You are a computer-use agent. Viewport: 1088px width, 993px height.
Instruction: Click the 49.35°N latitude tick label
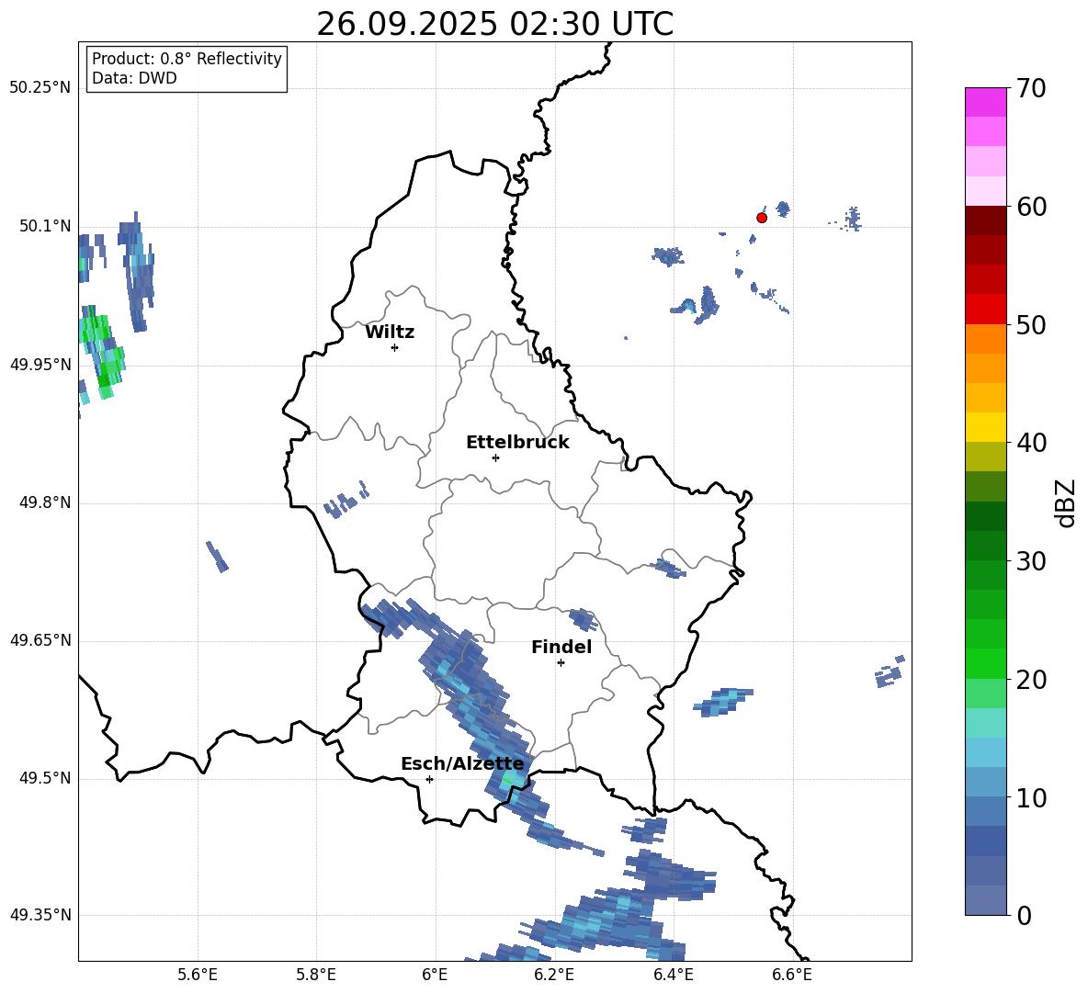pyautogui.click(x=40, y=915)
